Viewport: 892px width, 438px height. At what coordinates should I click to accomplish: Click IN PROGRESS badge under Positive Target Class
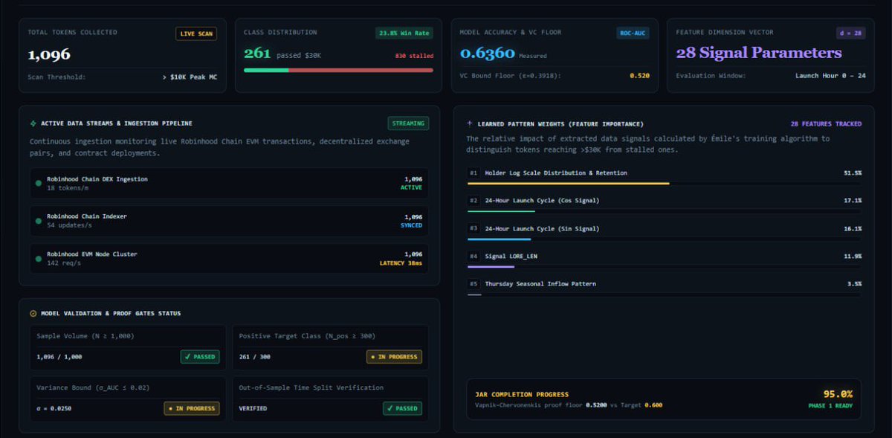[x=394, y=357]
